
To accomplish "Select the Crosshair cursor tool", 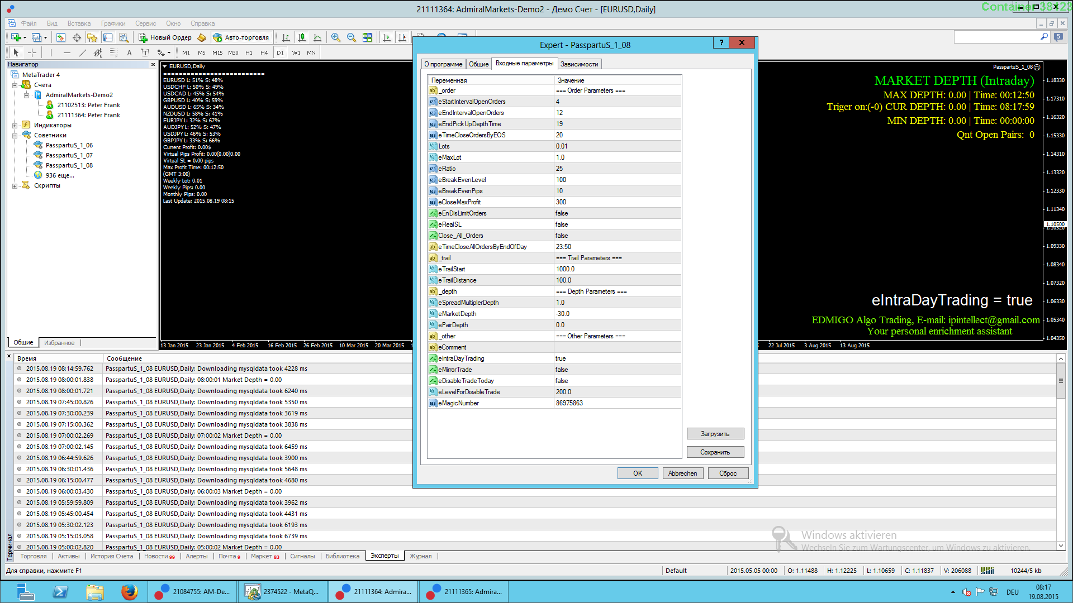I will 32,52.
